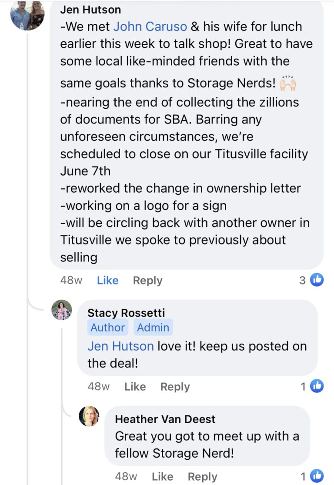The width and height of the screenshot is (334, 485).
Task: Reply to Heather Van Deest's comment
Action: pos(202,476)
